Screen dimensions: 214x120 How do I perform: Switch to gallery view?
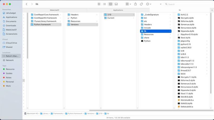(116, 4)
